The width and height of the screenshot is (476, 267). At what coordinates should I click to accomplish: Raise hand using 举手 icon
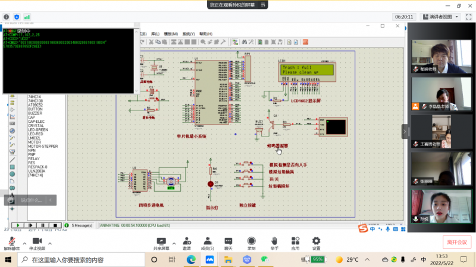(274, 241)
